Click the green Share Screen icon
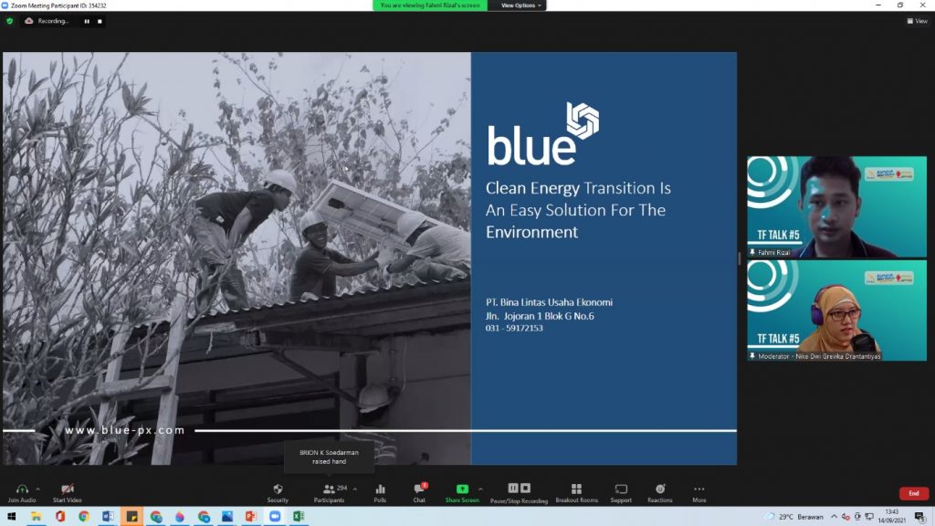The width and height of the screenshot is (935, 526). [x=462, y=489]
